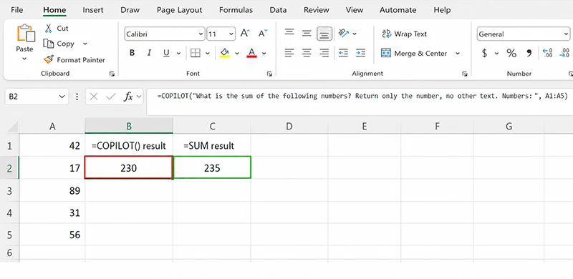The image size is (573, 279).
Task: Click the Copy icon
Action: click(48, 44)
